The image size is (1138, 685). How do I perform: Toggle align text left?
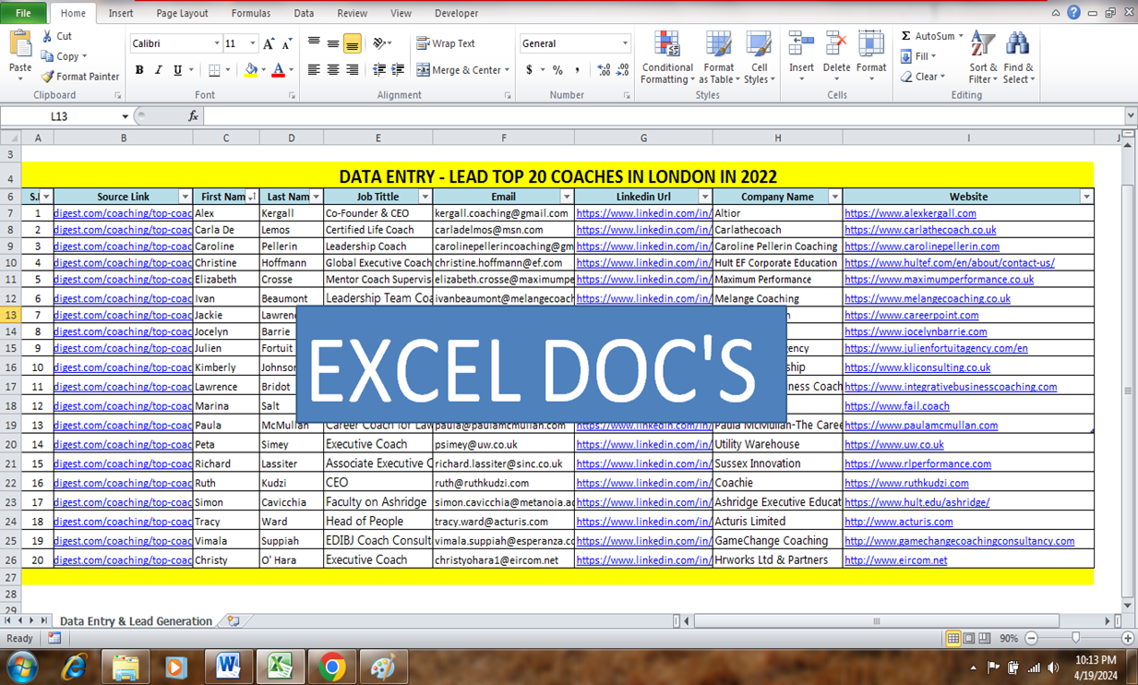coord(314,70)
